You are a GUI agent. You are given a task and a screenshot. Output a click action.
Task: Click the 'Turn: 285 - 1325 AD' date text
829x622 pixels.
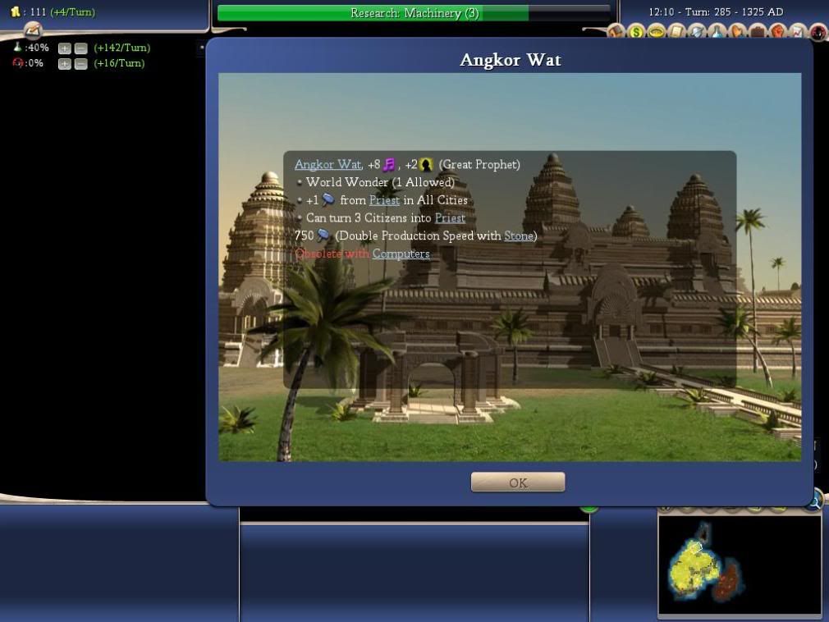point(735,11)
